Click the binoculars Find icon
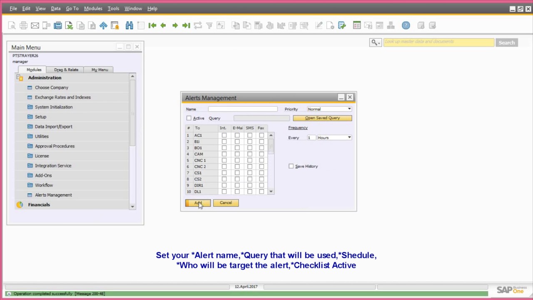This screenshot has width=533, height=300. click(130, 26)
